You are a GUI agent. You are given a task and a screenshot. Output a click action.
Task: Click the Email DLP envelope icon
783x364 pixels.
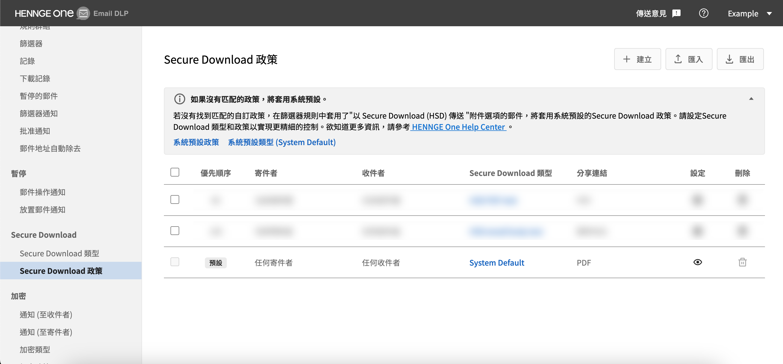click(x=83, y=13)
